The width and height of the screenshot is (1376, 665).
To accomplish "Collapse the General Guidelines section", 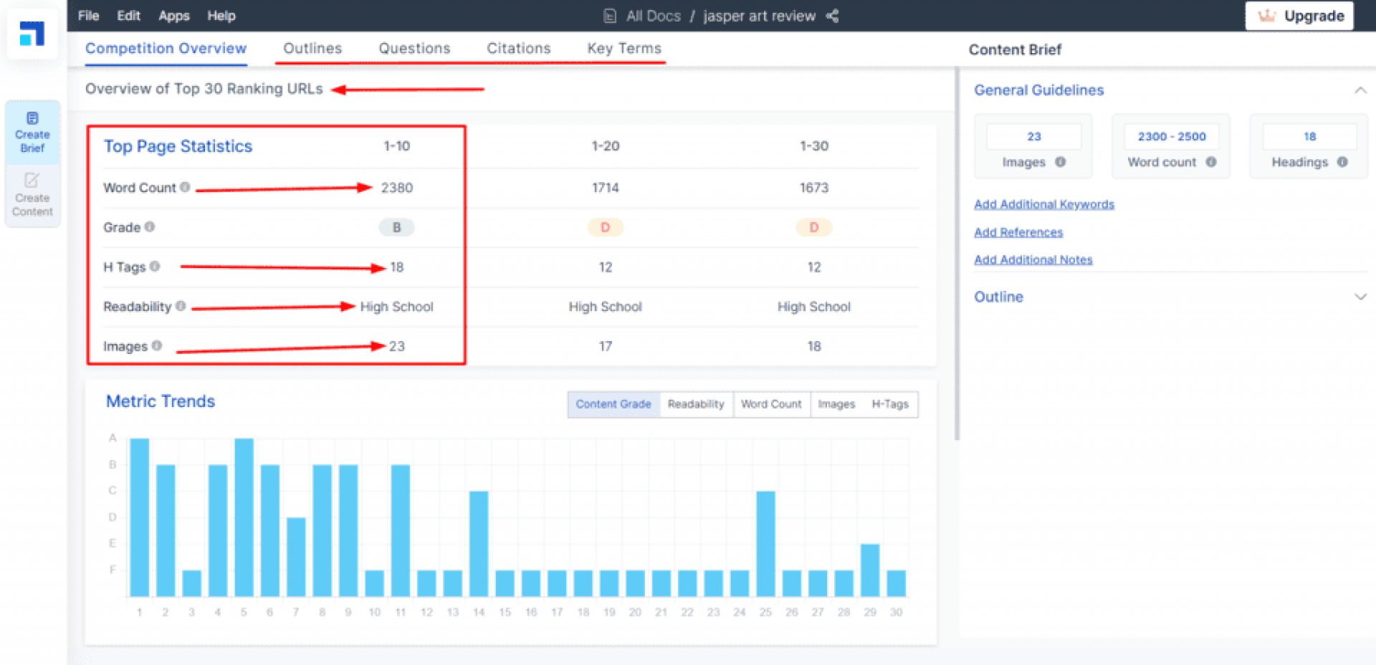I will (x=1360, y=90).
